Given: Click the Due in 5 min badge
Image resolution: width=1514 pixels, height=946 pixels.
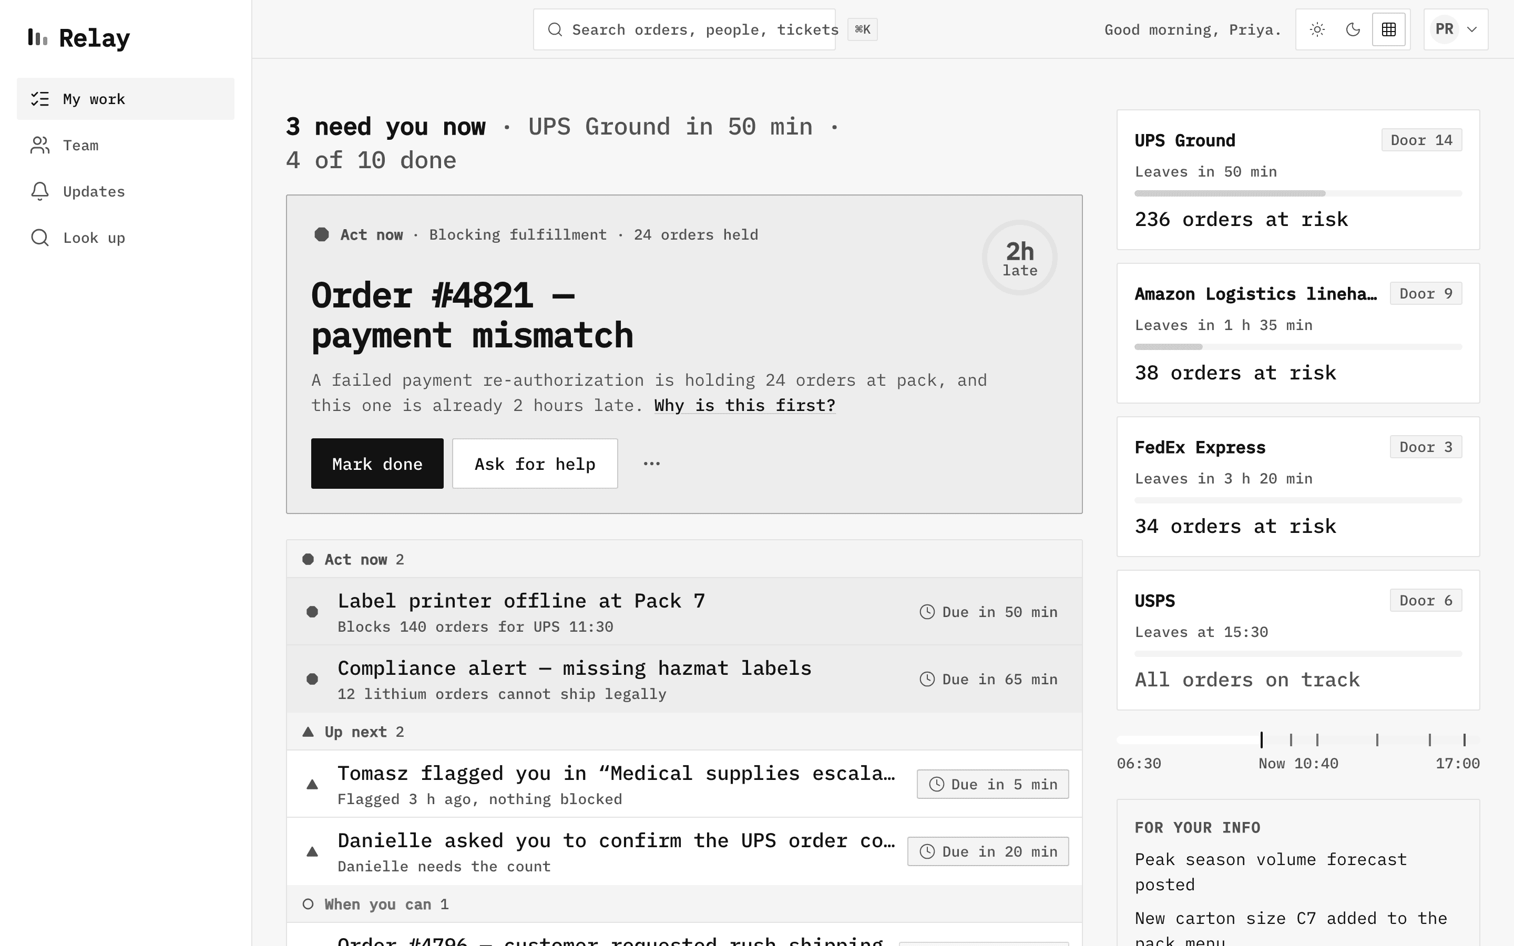Looking at the screenshot, I should coord(993,784).
